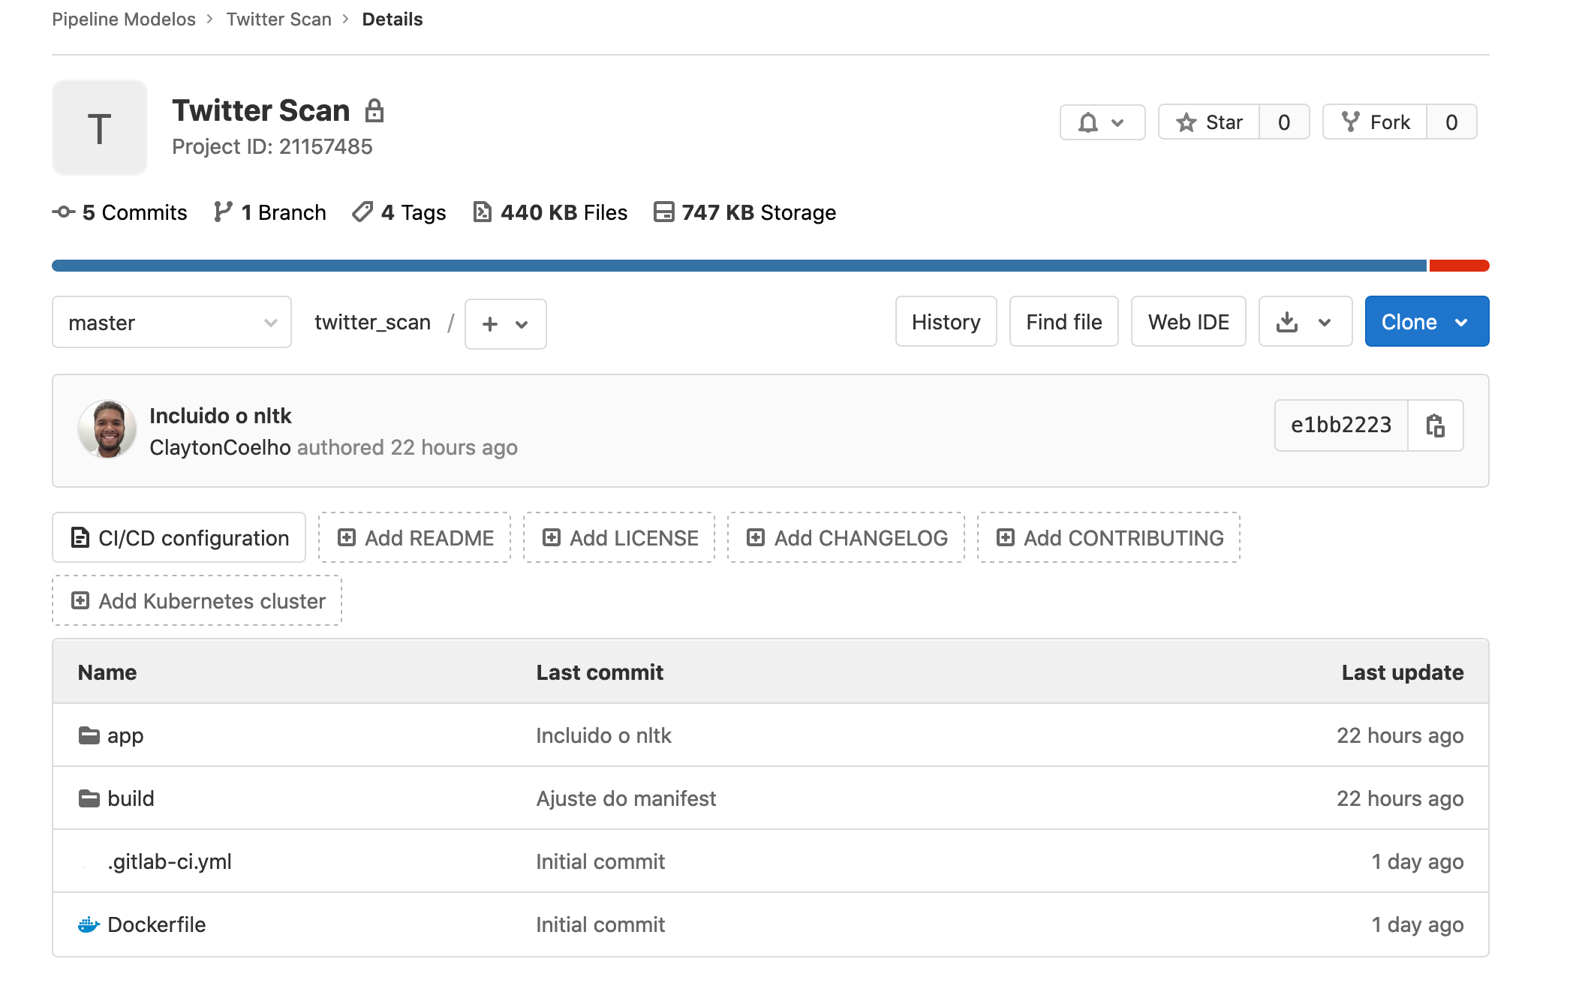Click the Dockerfile whale icon

[x=89, y=924]
